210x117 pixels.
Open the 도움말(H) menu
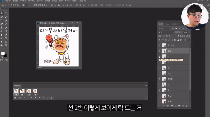coord(82,1)
